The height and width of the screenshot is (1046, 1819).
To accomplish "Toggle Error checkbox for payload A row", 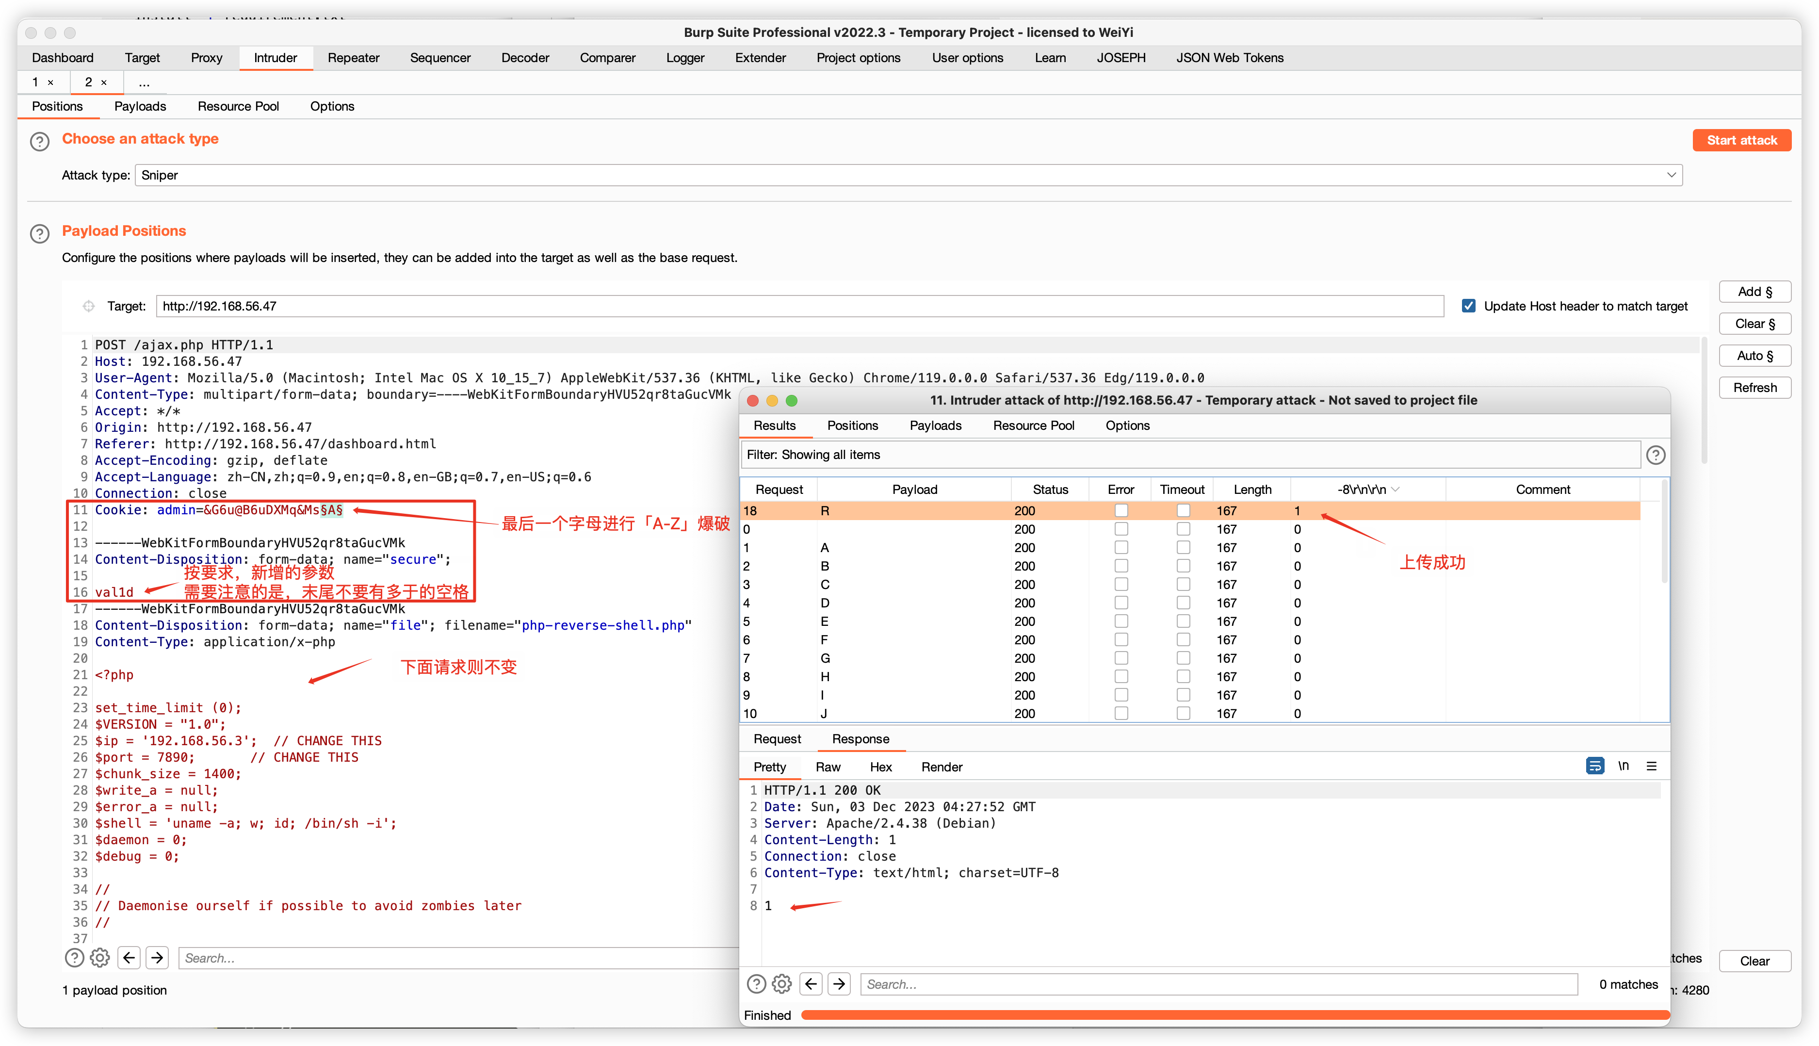I will tap(1121, 547).
